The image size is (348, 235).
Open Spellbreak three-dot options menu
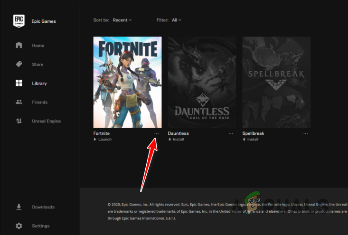click(x=305, y=133)
